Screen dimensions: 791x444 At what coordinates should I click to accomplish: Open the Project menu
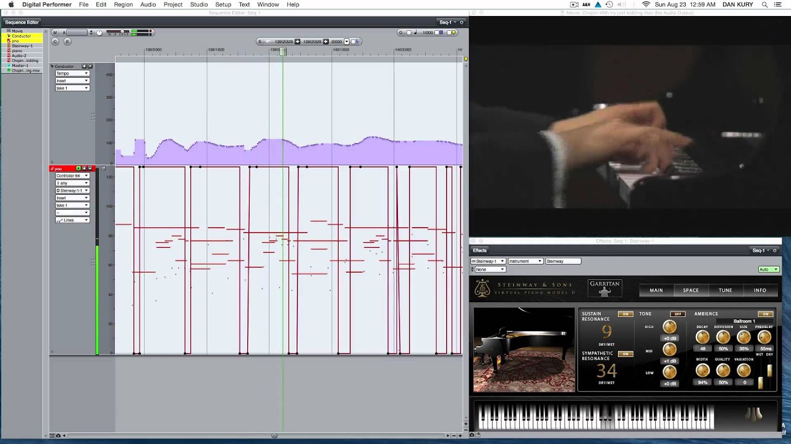tap(173, 4)
